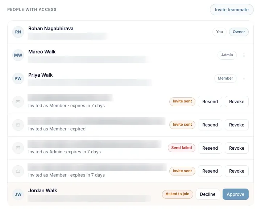
Task: Open the Priya Walk row's three-dot menu
Action: click(244, 78)
